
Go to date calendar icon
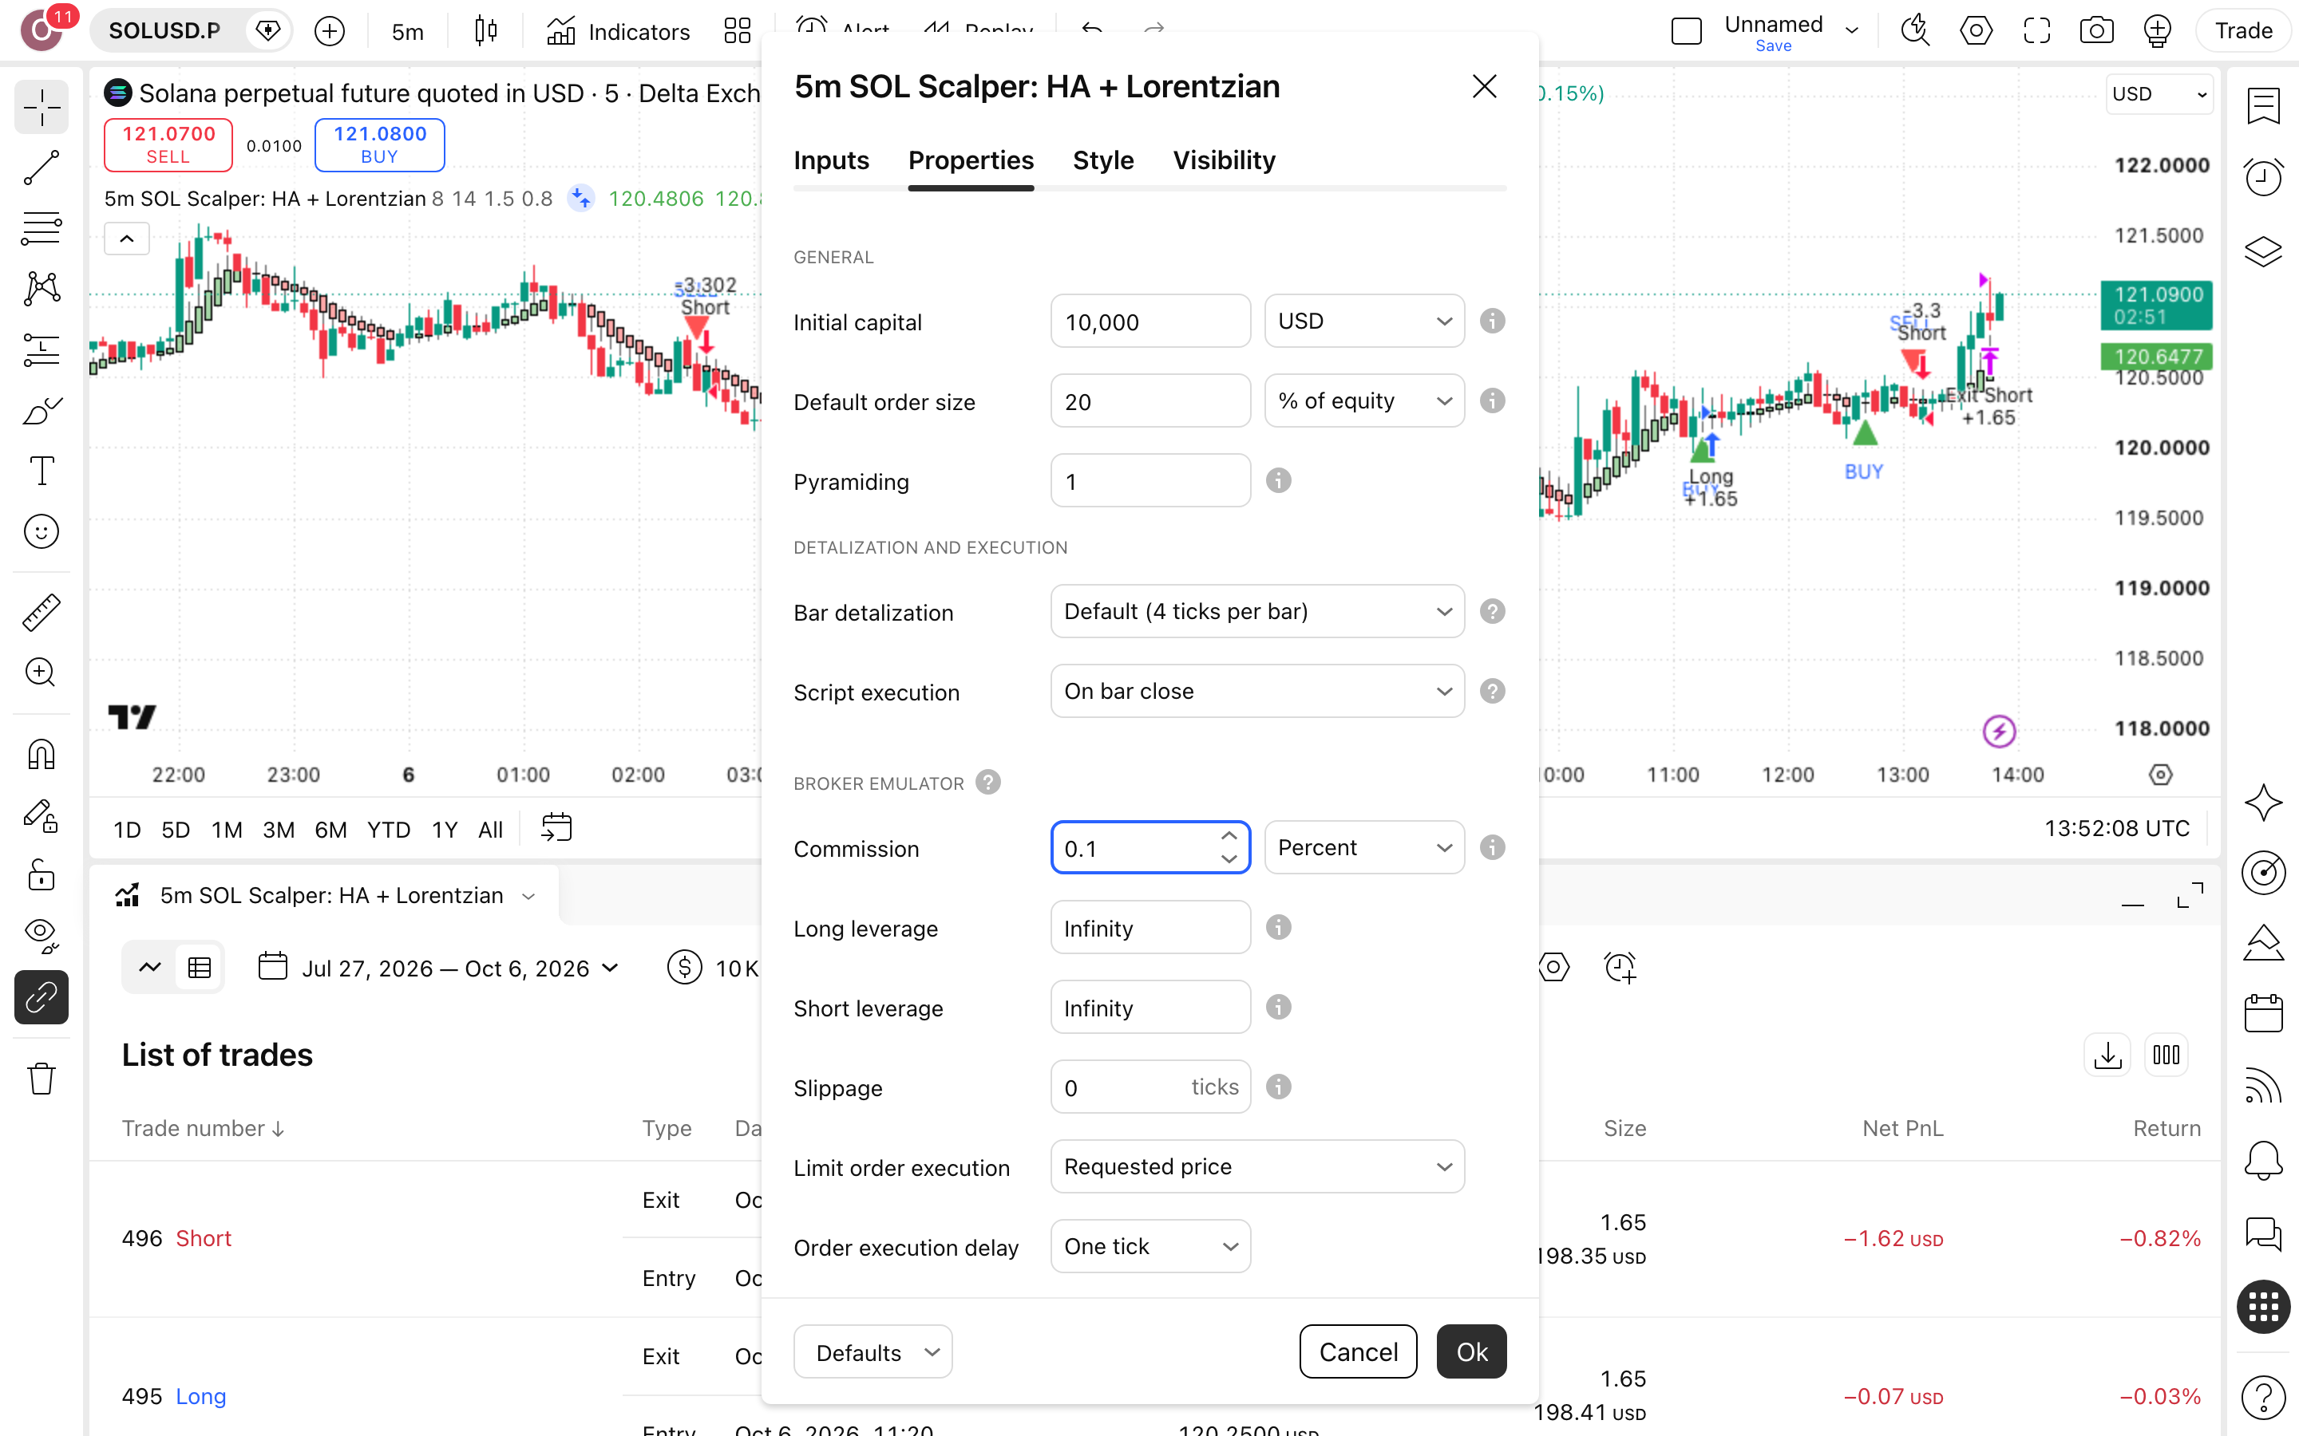point(556,828)
